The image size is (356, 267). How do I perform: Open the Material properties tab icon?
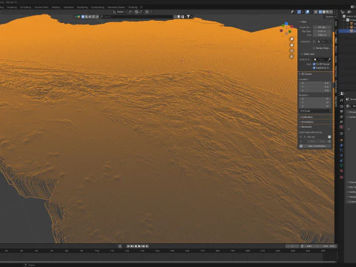(341, 171)
